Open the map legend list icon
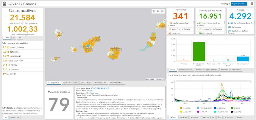256x120 pixels. click(158, 11)
